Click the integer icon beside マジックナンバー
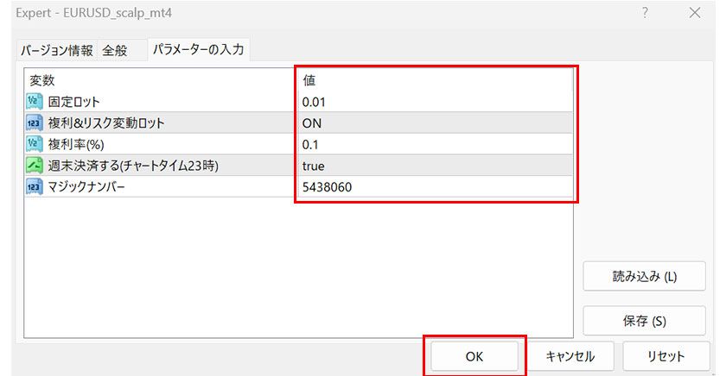The image size is (726, 376). coord(35,186)
